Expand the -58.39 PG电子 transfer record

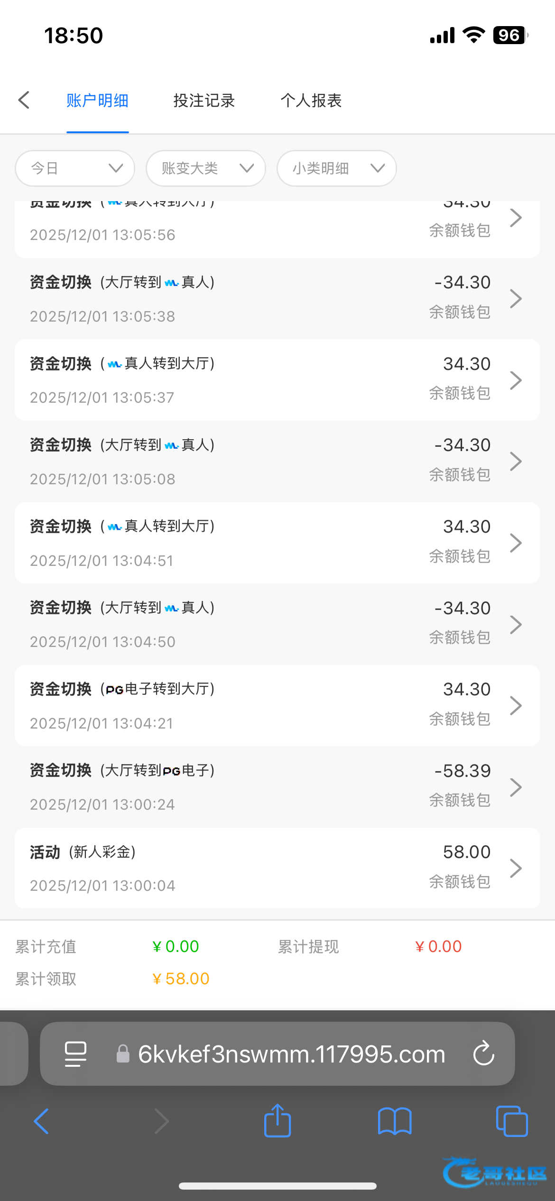click(x=277, y=787)
